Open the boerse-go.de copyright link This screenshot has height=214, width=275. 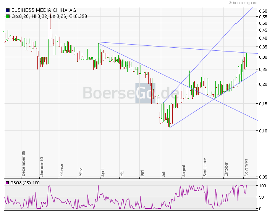243,3
